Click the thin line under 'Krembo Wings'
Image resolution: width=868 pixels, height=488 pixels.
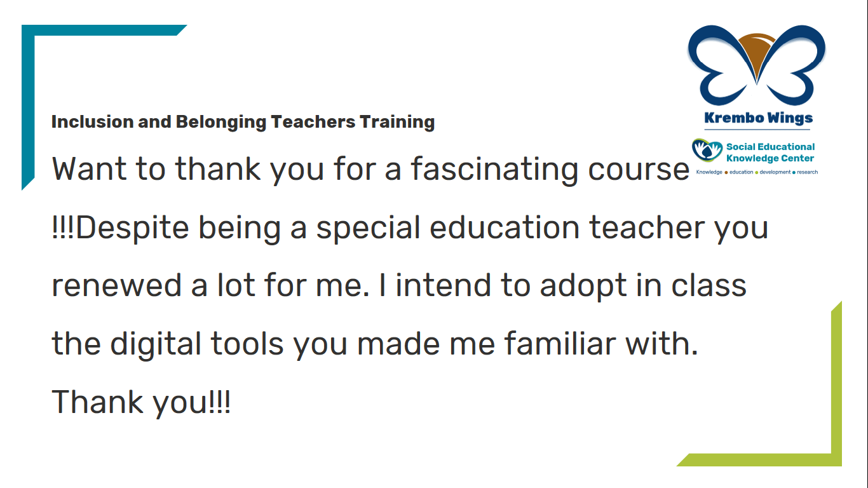pos(757,130)
